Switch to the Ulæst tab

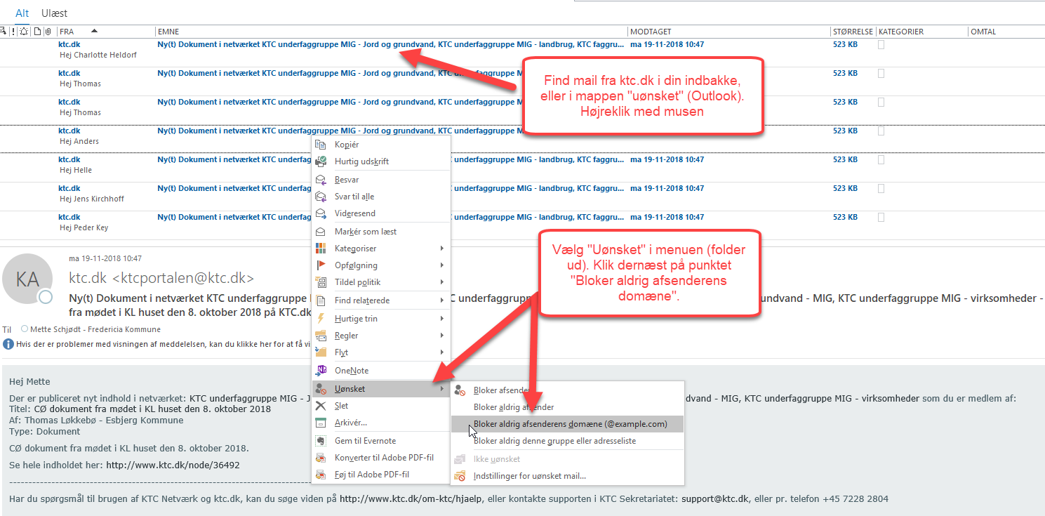(55, 13)
